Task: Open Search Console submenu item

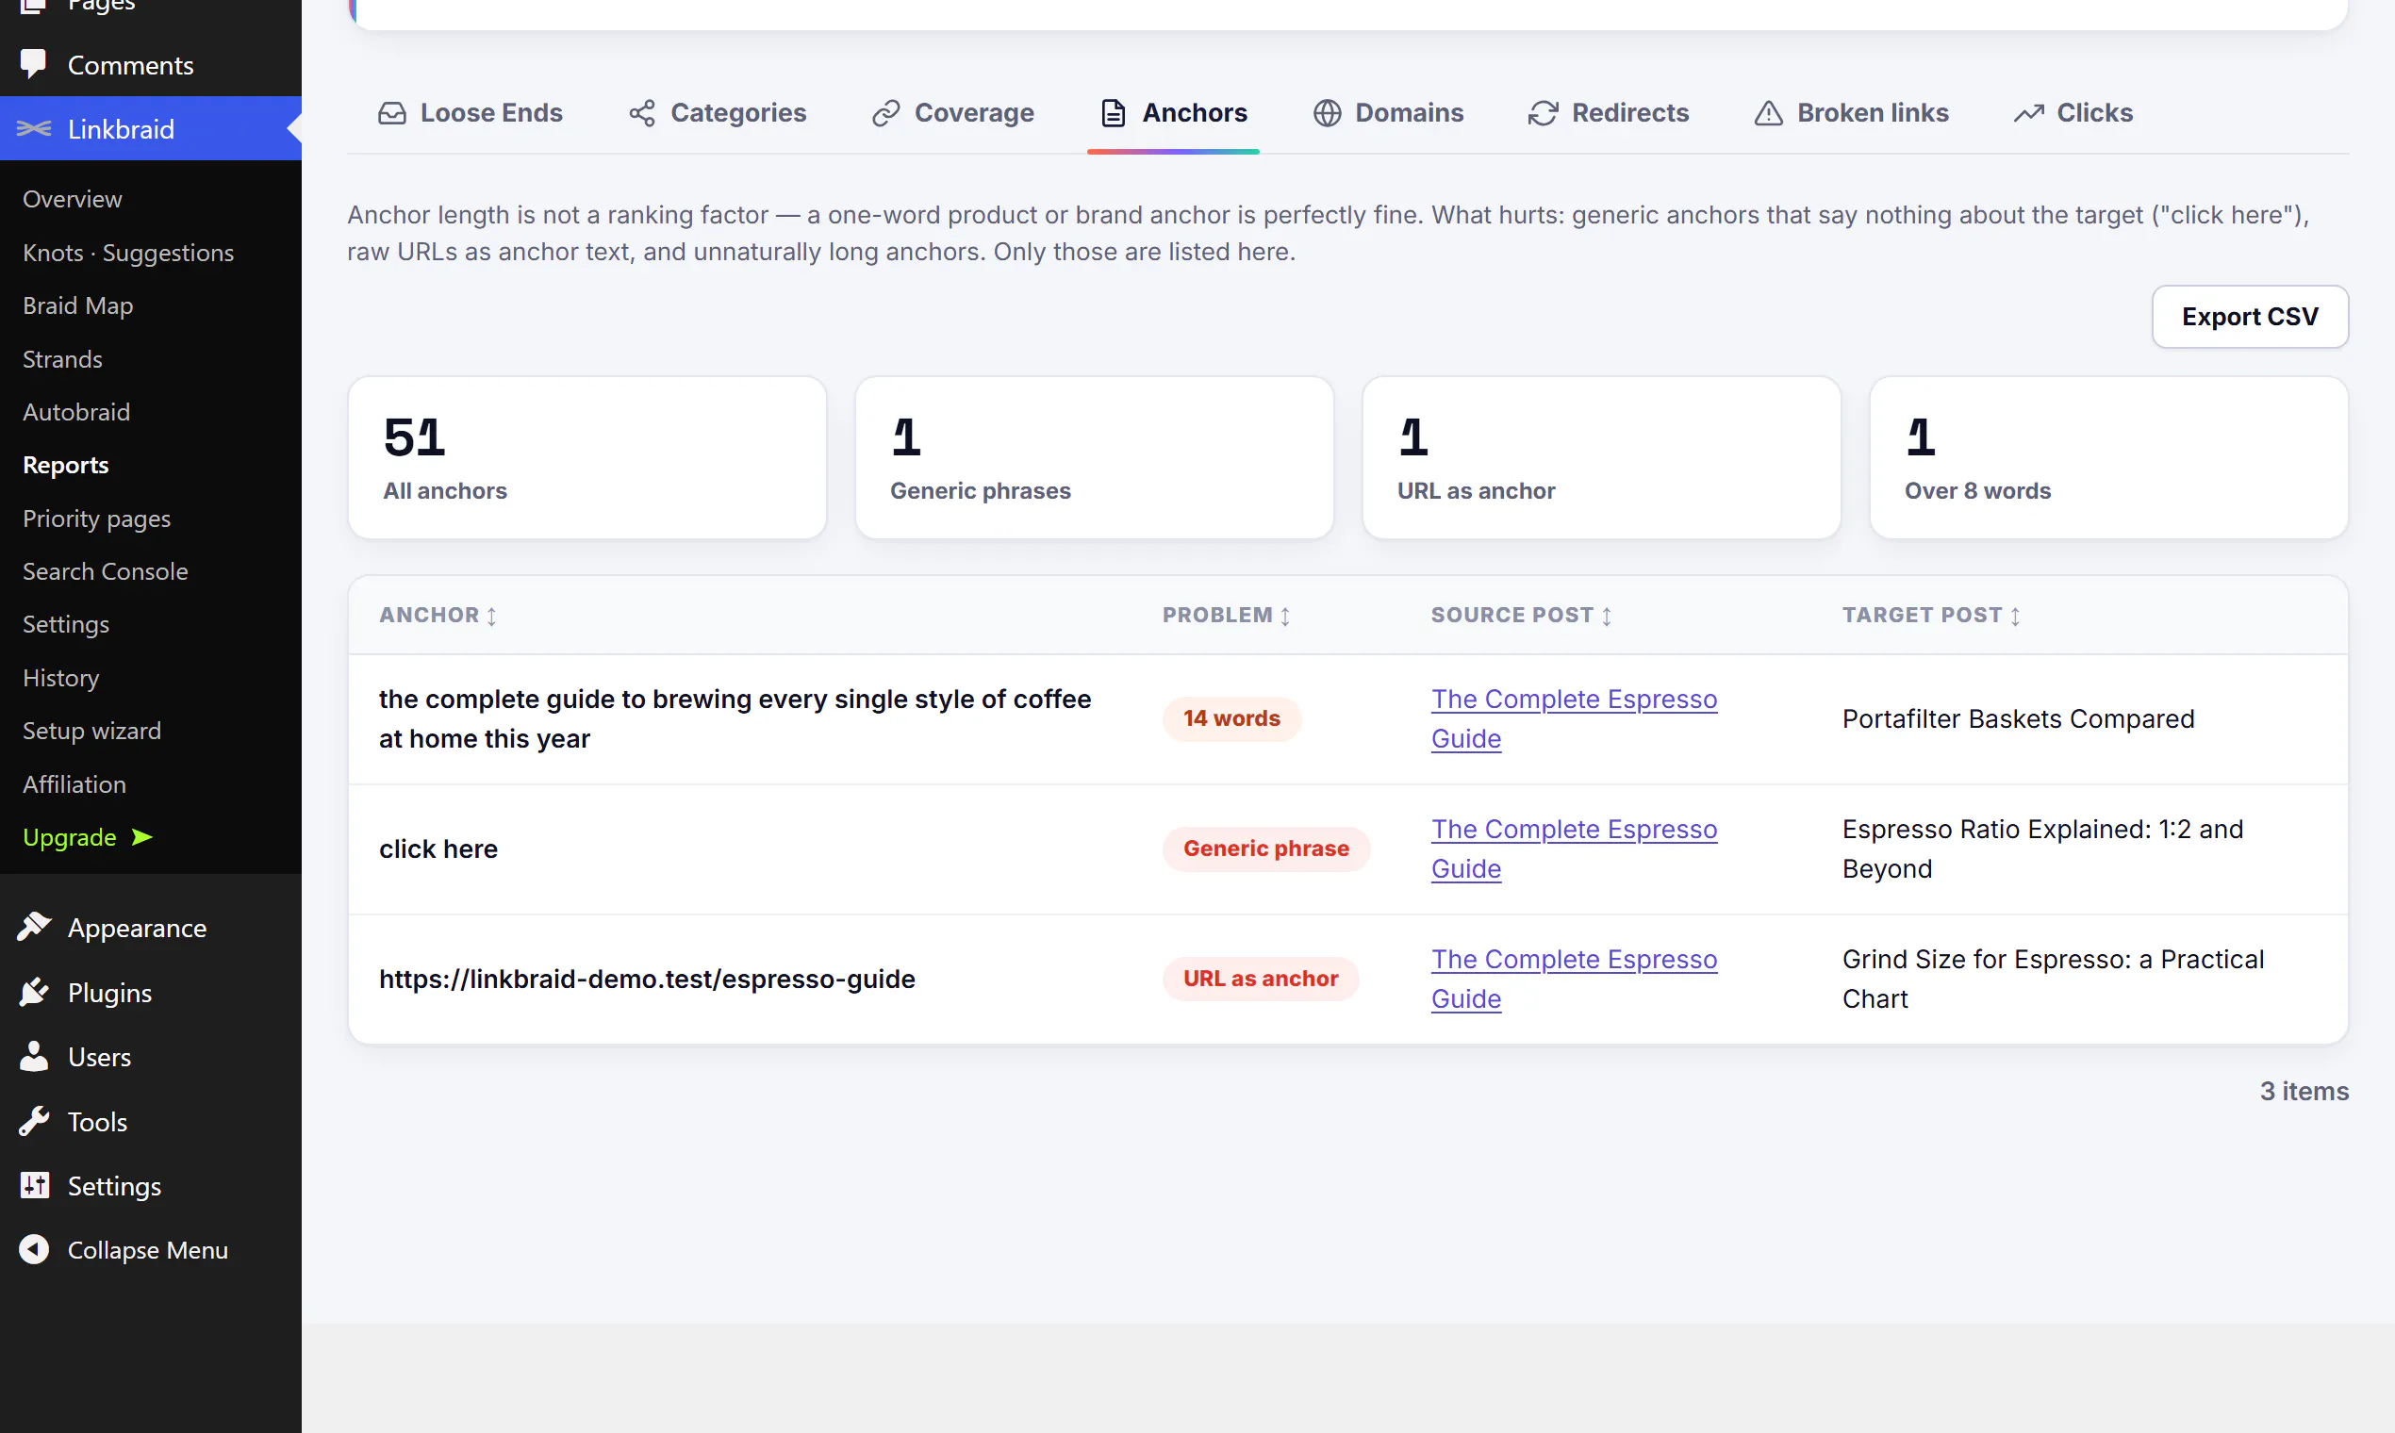Action: [x=106, y=570]
